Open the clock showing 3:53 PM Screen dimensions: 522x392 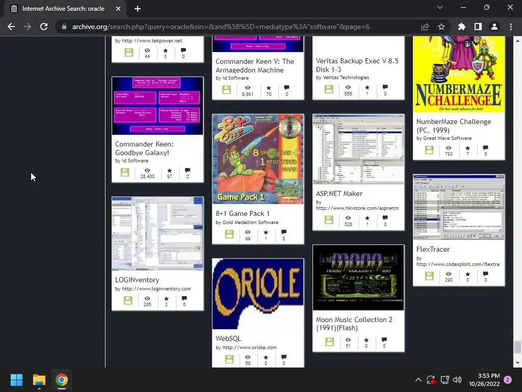(484, 380)
